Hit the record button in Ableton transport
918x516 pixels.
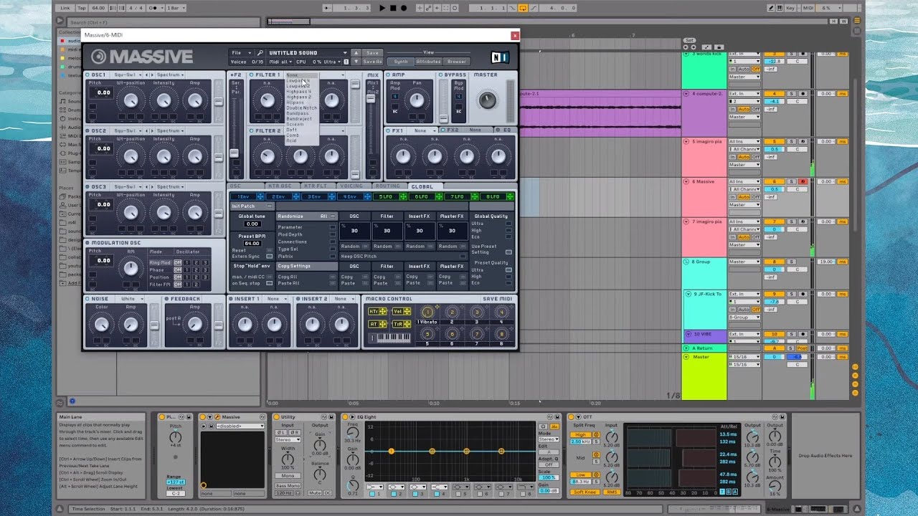404,8
